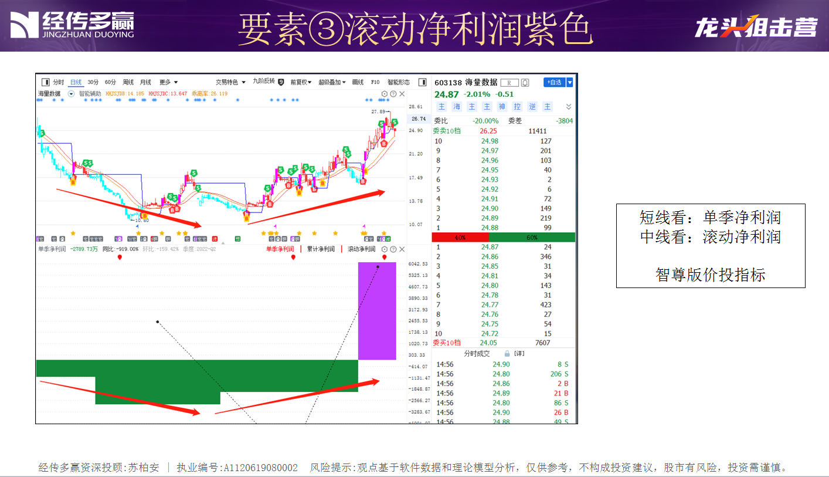
Task: Select the 周线 weekly chart tab
Action: 128,82
